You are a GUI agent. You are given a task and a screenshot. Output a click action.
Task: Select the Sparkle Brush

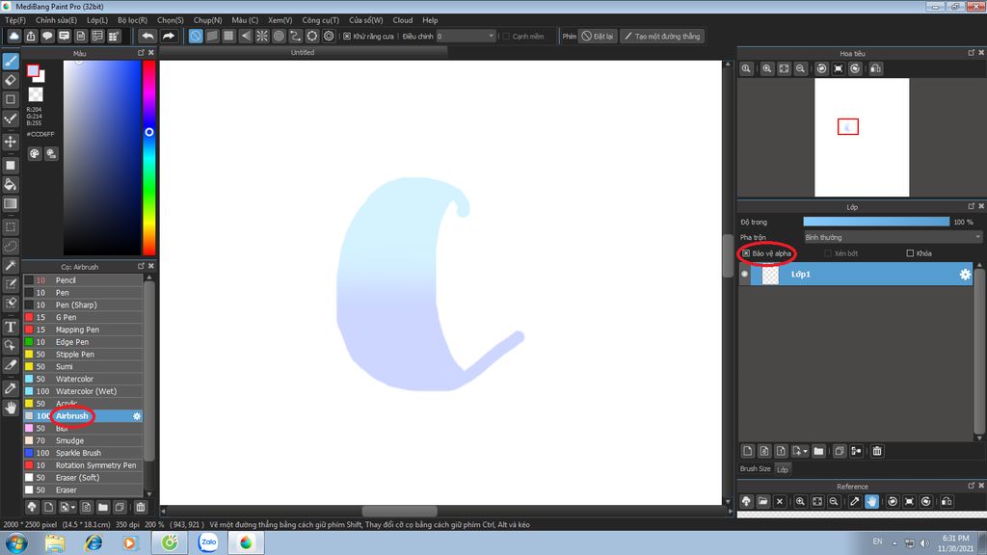coord(83,453)
